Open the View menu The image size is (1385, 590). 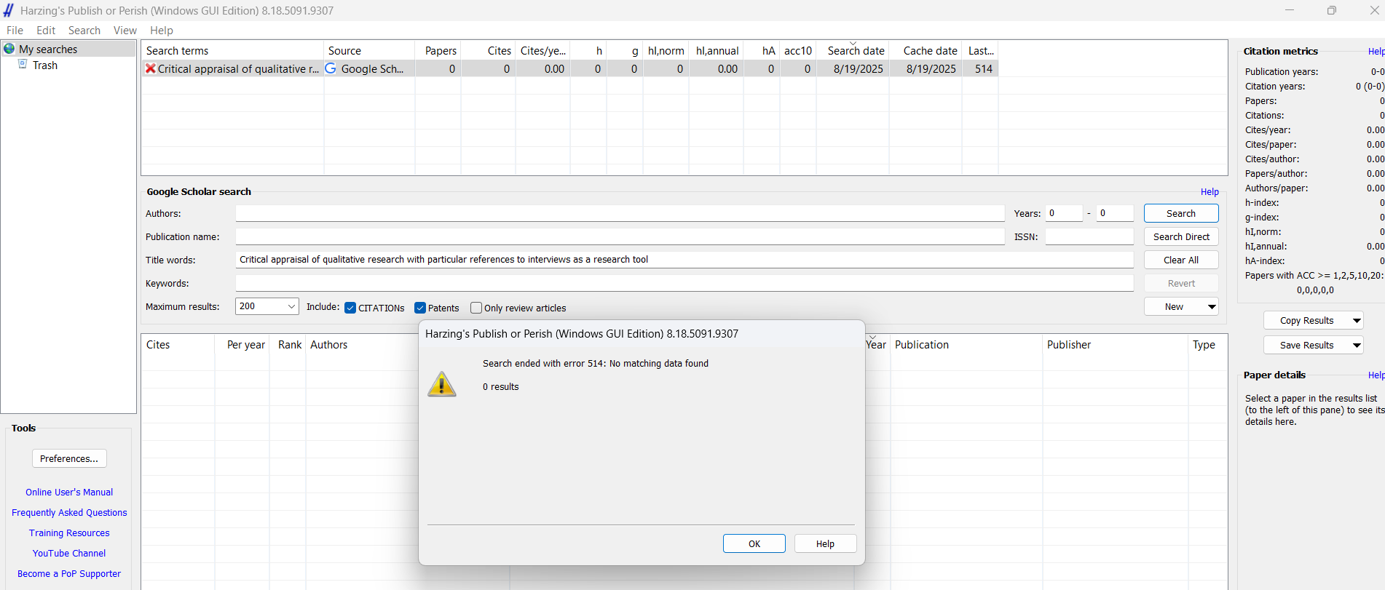tap(125, 31)
